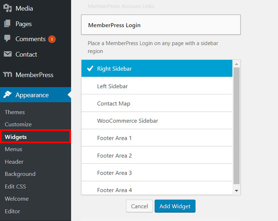Click the Appearance paintbrush icon
This screenshot has height=221, width=278.
click(7, 95)
